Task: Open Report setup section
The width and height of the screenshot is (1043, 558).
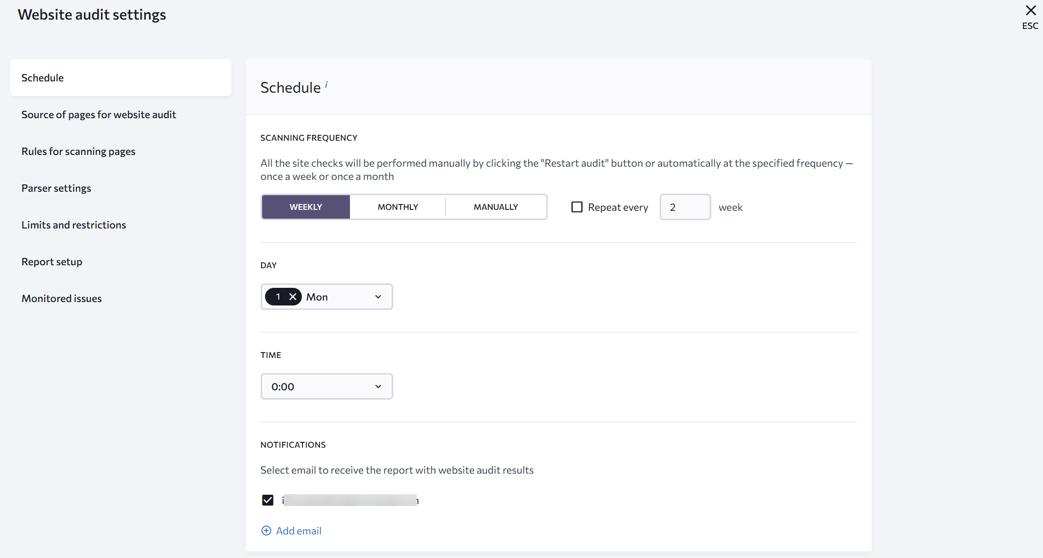Action: tap(52, 262)
